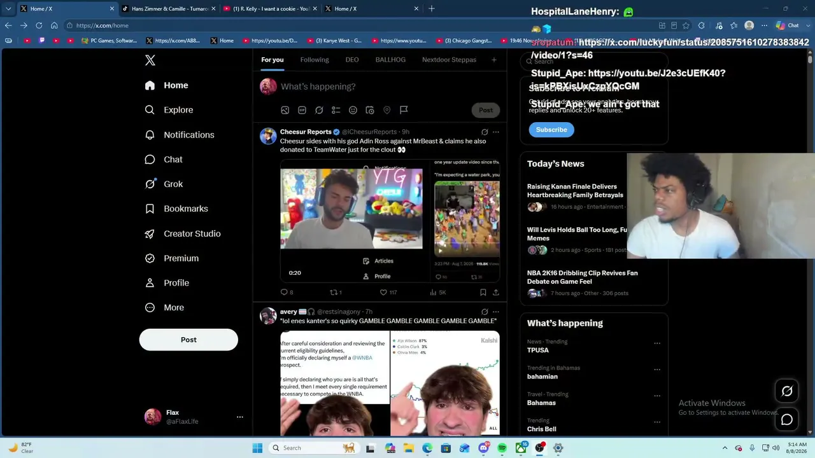Open Bookmarks in the sidebar
The image size is (815, 458).
pyautogui.click(x=176, y=209)
